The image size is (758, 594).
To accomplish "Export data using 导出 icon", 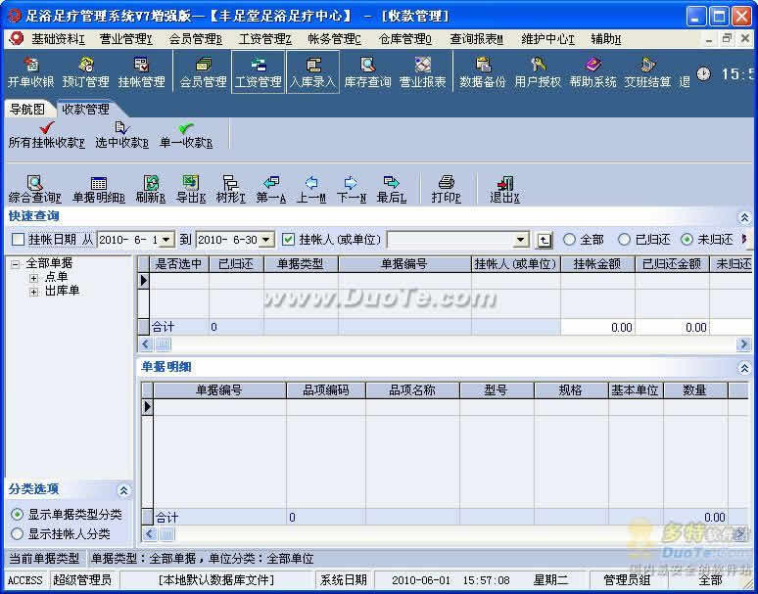I will [x=191, y=189].
